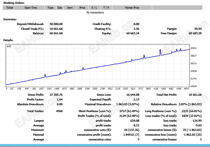This screenshot has height=147, width=210.
Task: Click the Type column header
Action: [x=50, y=8]
